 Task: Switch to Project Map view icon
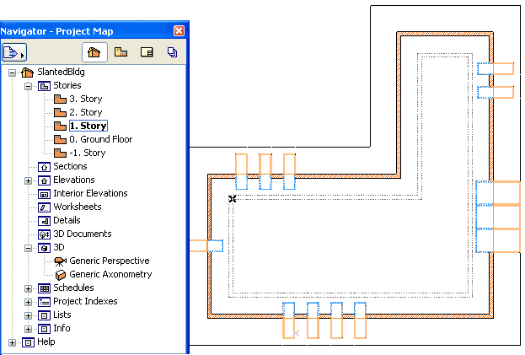[x=94, y=52]
